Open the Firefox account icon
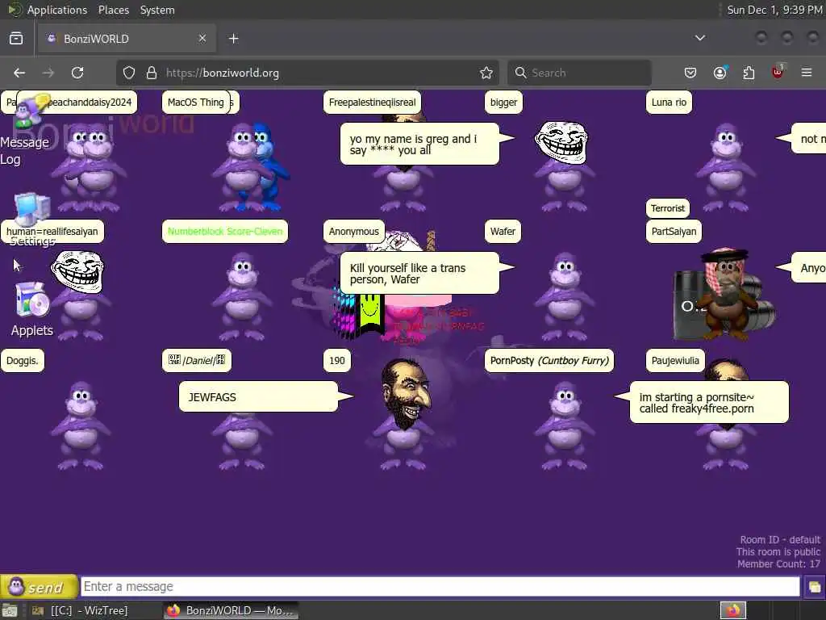Viewport: 826px width, 620px height. (x=720, y=73)
